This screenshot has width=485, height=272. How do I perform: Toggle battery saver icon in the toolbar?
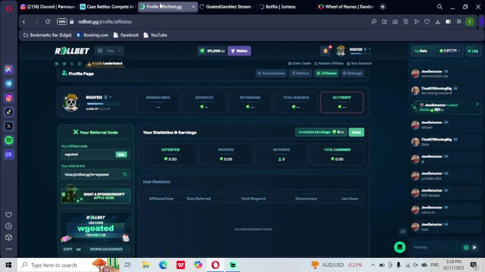point(448,22)
